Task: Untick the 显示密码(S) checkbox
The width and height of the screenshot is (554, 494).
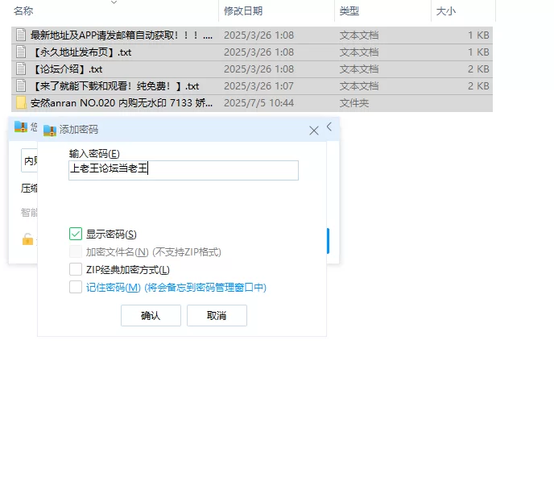Action: point(76,234)
